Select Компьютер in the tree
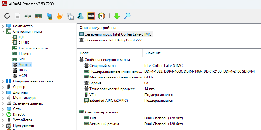Image resolution: width=261 pixels, height=130 pixels. [23, 26]
